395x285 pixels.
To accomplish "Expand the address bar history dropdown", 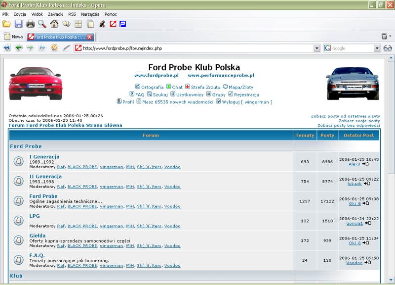I will [316, 48].
